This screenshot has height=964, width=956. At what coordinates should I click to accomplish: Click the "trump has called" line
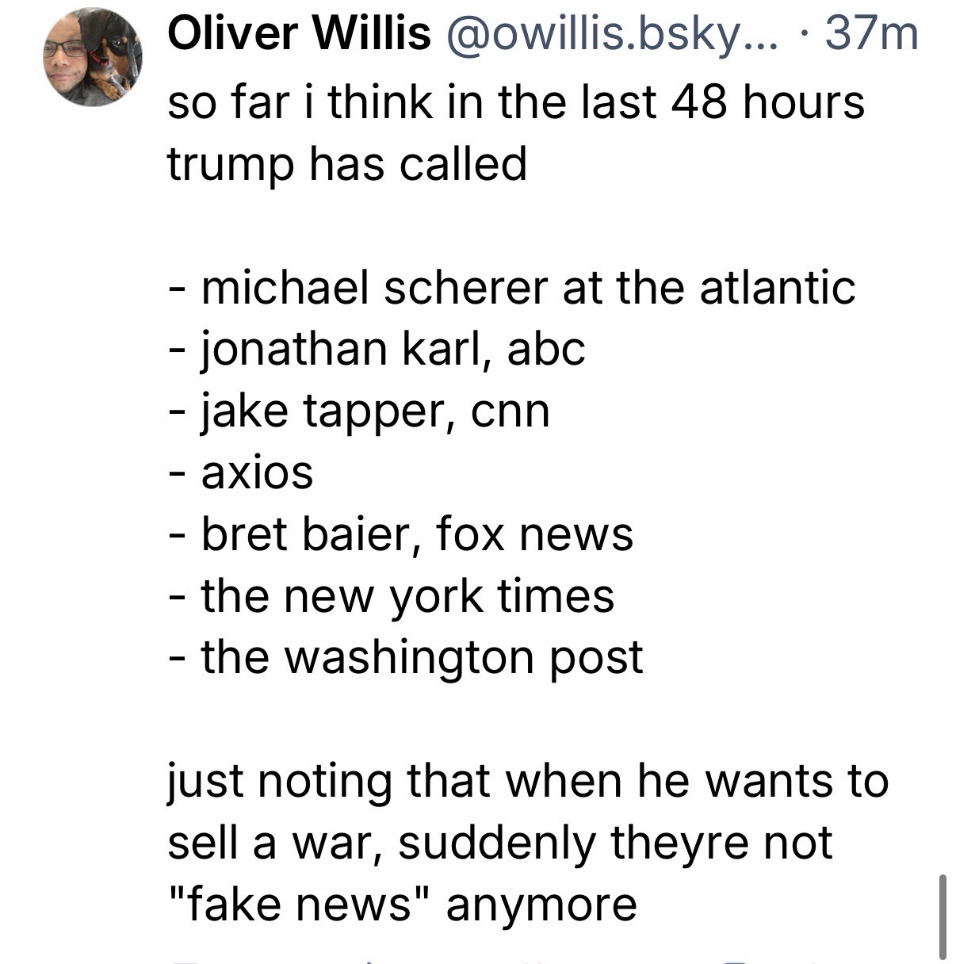click(347, 164)
